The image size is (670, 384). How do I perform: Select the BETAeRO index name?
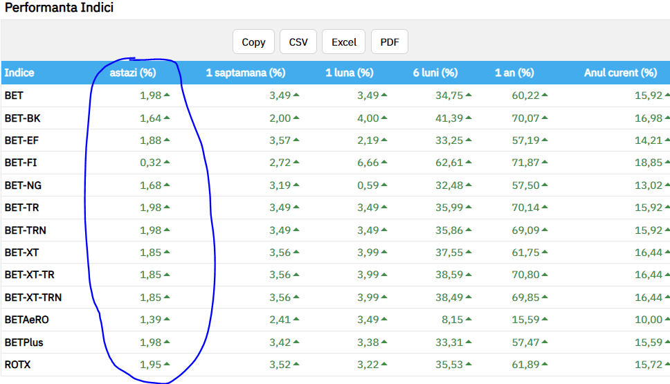[27, 320]
